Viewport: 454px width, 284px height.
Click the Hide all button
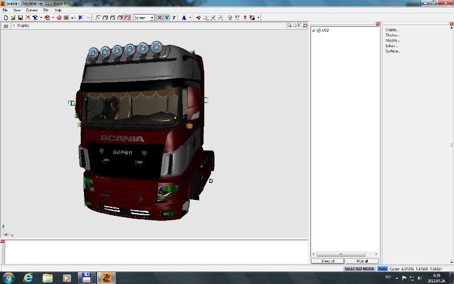click(362, 261)
